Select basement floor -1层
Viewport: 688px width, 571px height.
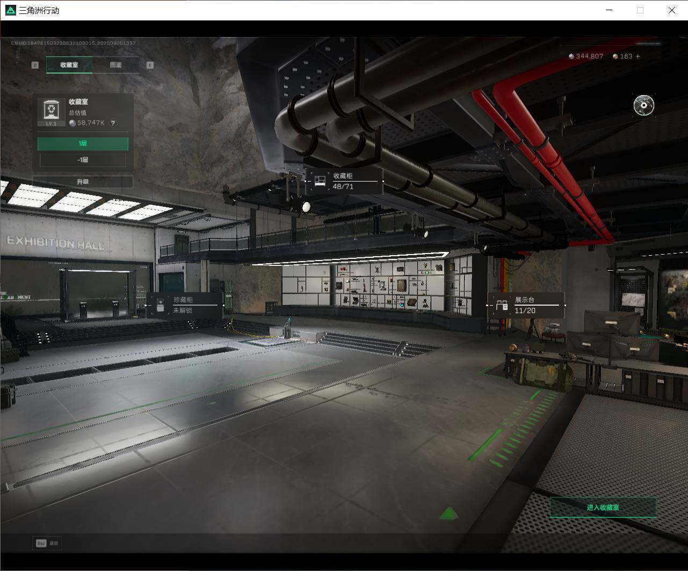[x=83, y=160]
